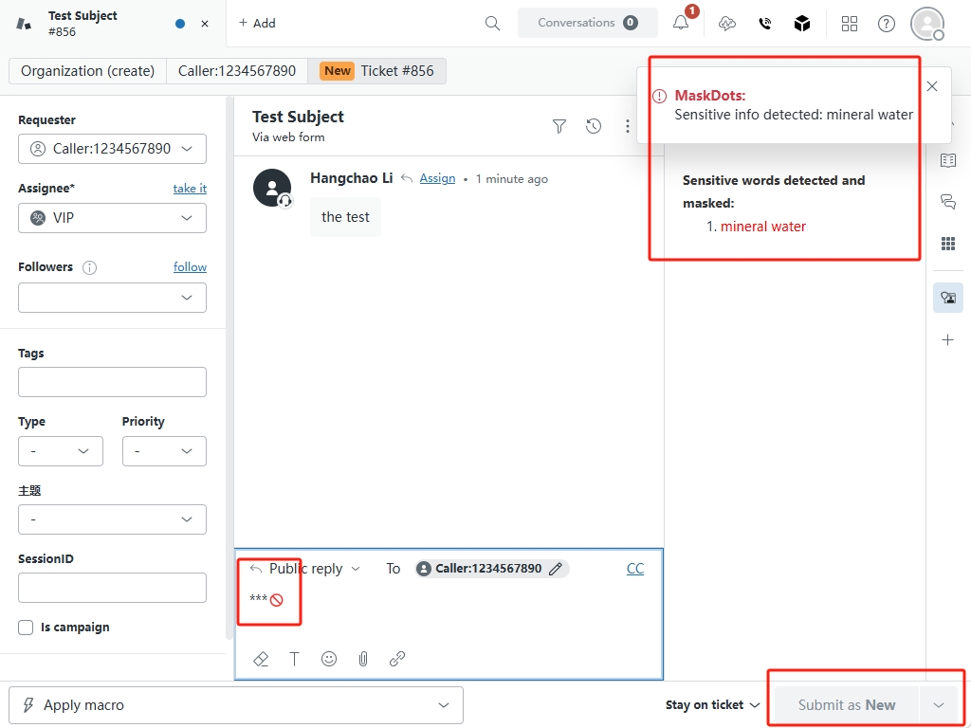This screenshot has width=971, height=728.
Task: Open the Priority dropdown
Action: (164, 451)
